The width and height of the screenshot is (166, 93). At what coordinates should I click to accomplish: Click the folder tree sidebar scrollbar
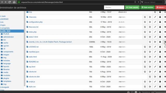click(x=25, y=49)
